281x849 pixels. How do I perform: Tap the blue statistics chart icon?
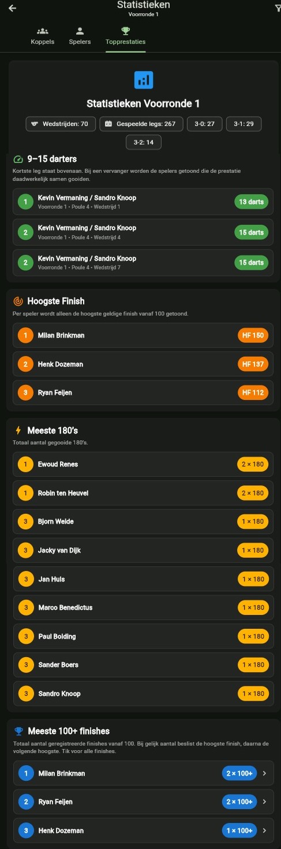(144, 80)
